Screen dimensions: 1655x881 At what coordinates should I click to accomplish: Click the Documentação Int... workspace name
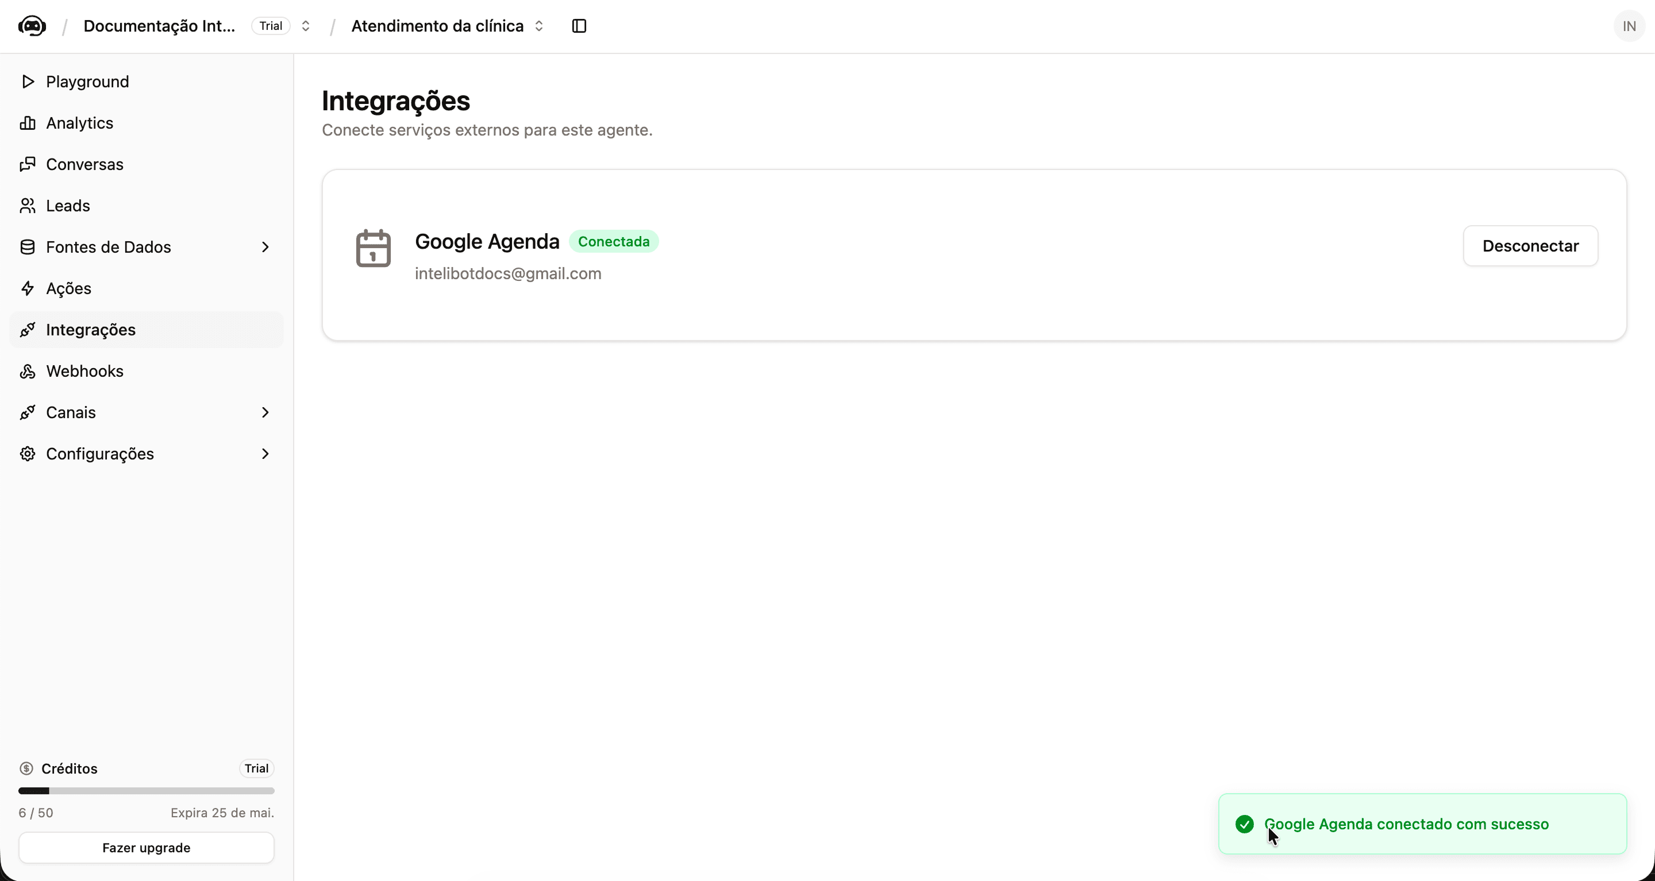coord(159,26)
